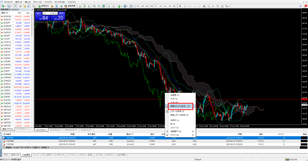The height and width of the screenshot is (161, 308).
Task: Open the ファイル (F) menu
Action: [8, 2]
